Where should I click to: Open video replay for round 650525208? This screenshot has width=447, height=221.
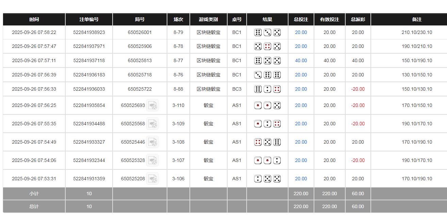click(x=152, y=179)
